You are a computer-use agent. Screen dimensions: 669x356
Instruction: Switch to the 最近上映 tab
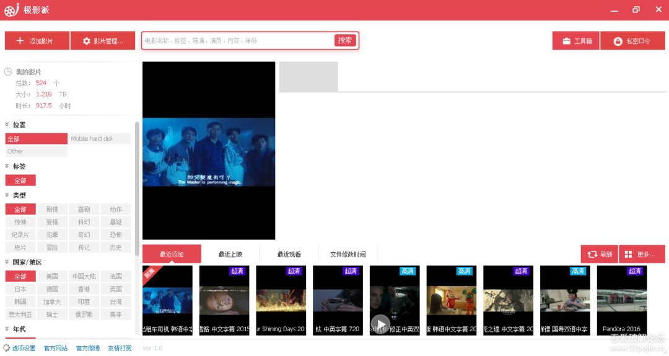(x=230, y=254)
